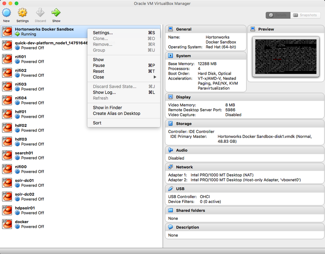Click the USB section icon

click(x=170, y=189)
